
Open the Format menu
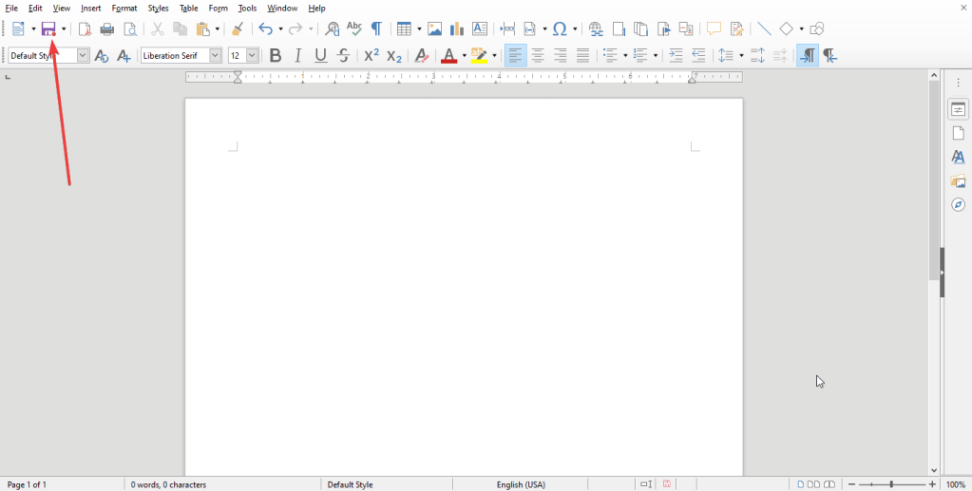[x=124, y=9]
